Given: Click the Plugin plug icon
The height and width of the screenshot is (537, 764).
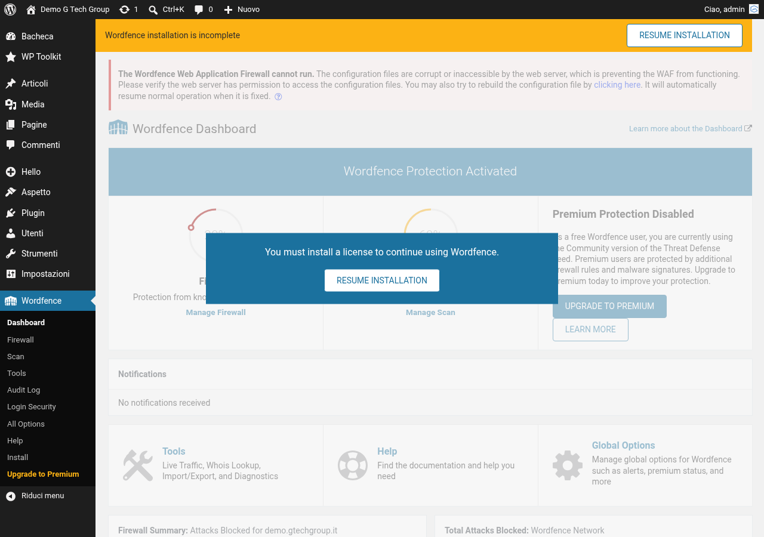Looking at the screenshot, I should point(11,213).
